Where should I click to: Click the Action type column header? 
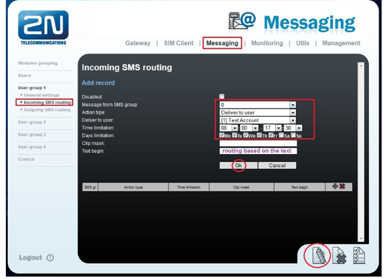tap(133, 187)
